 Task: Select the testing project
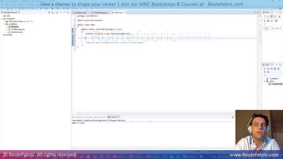coord(9,35)
